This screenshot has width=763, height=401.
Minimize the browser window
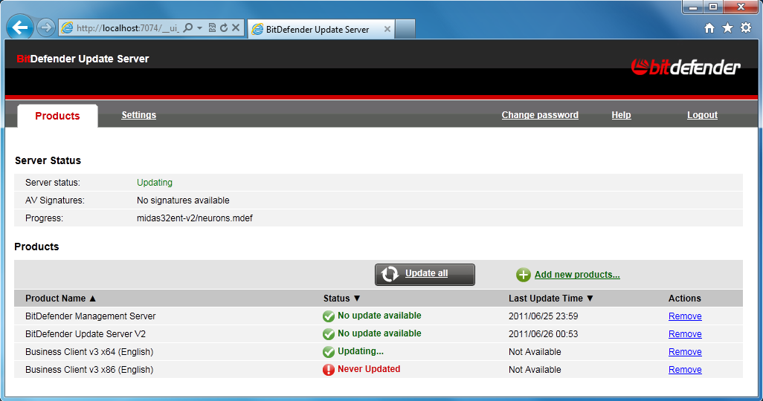693,7
